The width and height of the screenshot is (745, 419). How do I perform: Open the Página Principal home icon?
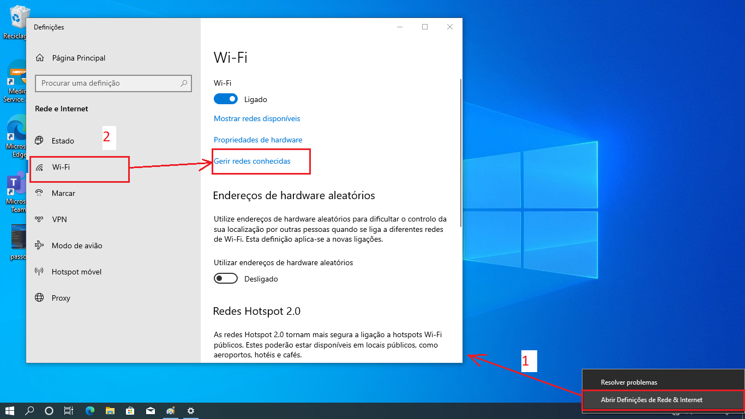[39, 58]
